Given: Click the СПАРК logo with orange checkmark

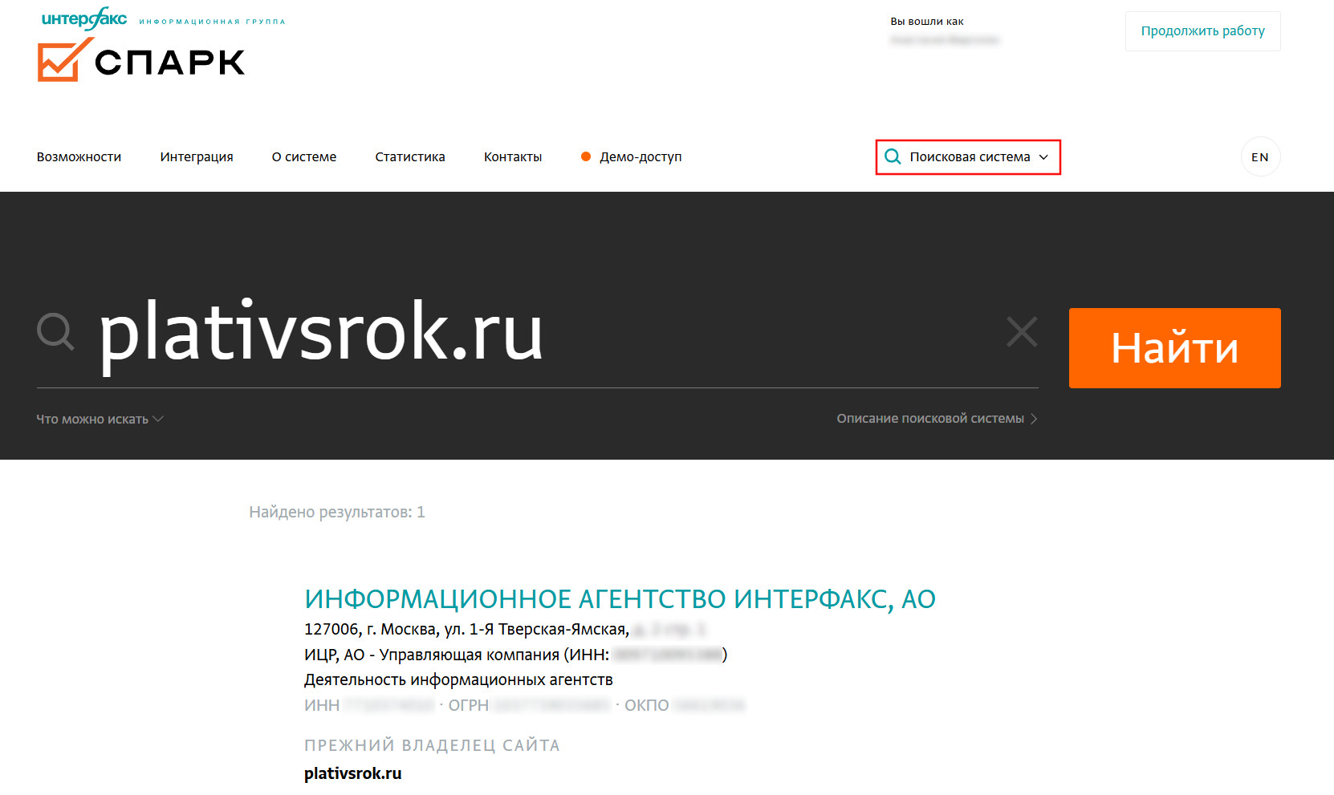Looking at the screenshot, I should click(141, 61).
